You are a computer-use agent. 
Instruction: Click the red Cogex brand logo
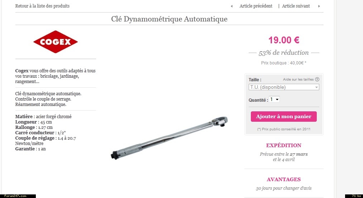[x=56, y=42]
